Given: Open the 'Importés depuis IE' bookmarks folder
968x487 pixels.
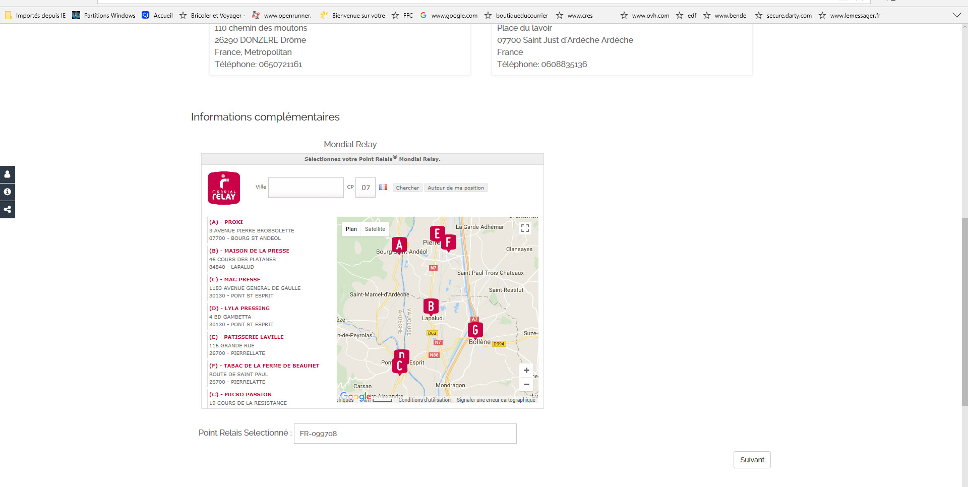Looking at the screenshot, I should [x=35, y=16].
